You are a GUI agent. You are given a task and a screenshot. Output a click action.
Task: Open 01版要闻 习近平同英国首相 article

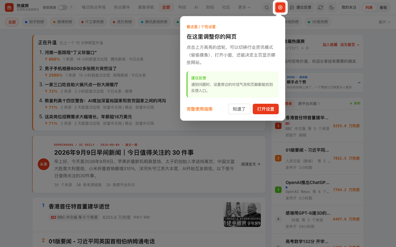point(102,241)
